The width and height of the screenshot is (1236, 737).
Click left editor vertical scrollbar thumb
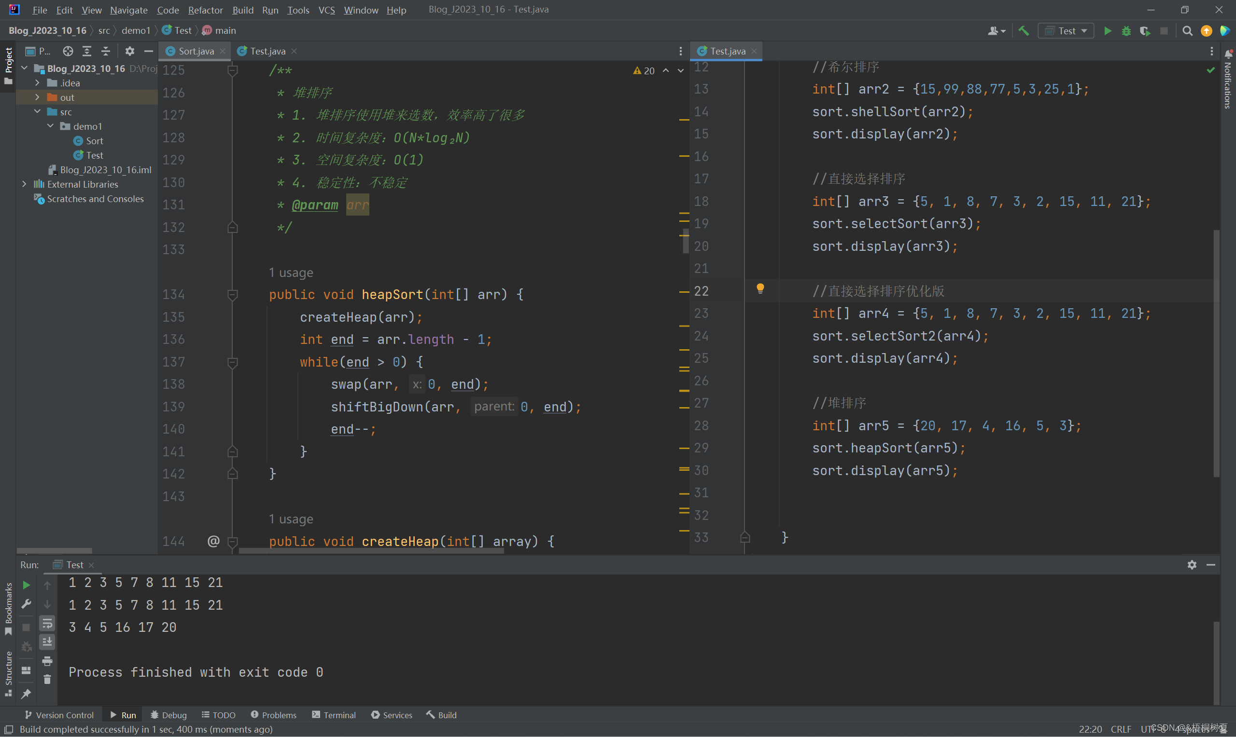tap(686, 240)
